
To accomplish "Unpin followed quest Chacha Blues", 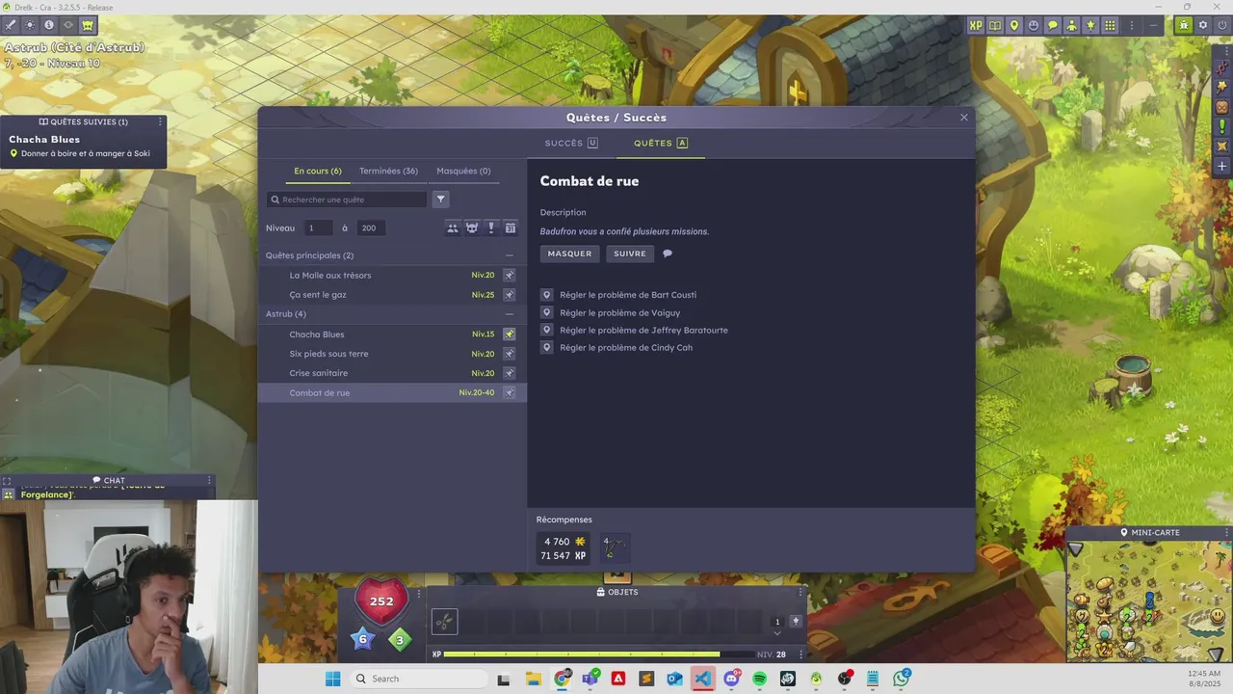I will 510,334.
